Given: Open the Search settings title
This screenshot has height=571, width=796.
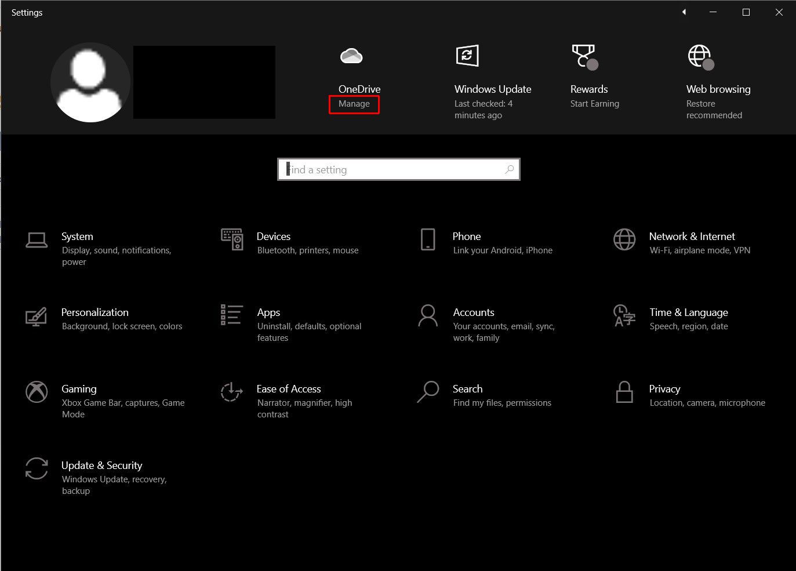Looking at the screenshot, I should tap(467, 388).
